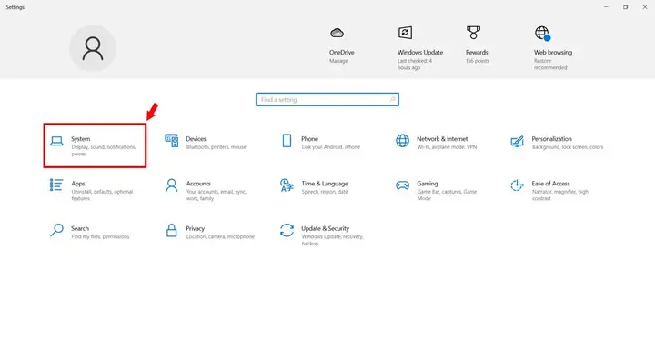
Task: Open Rewards 156 points link
Action: tap(478, 61)
